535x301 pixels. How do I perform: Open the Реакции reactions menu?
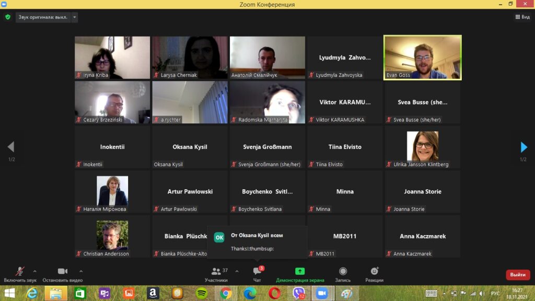point(374,274)
